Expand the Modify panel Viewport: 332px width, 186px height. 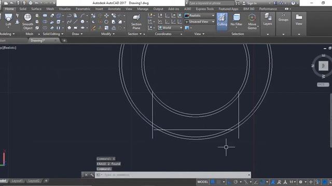point(108,34)
